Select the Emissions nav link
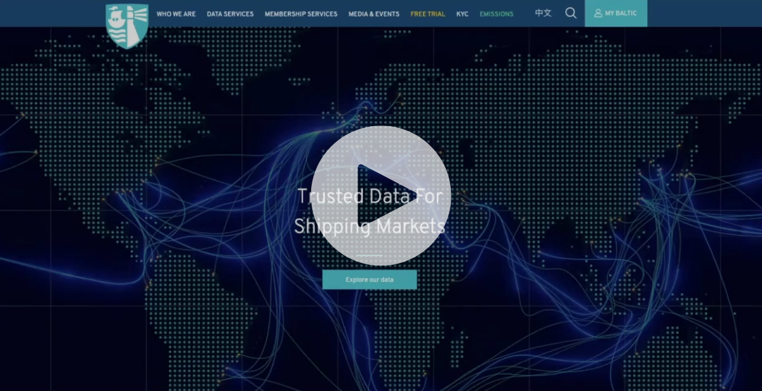Image resolution: width=762 pixels, height=391 pixels. coord(497,14)
